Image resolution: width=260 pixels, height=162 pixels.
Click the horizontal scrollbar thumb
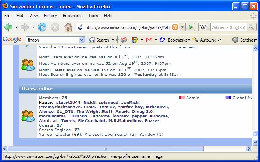pos(105,149)
